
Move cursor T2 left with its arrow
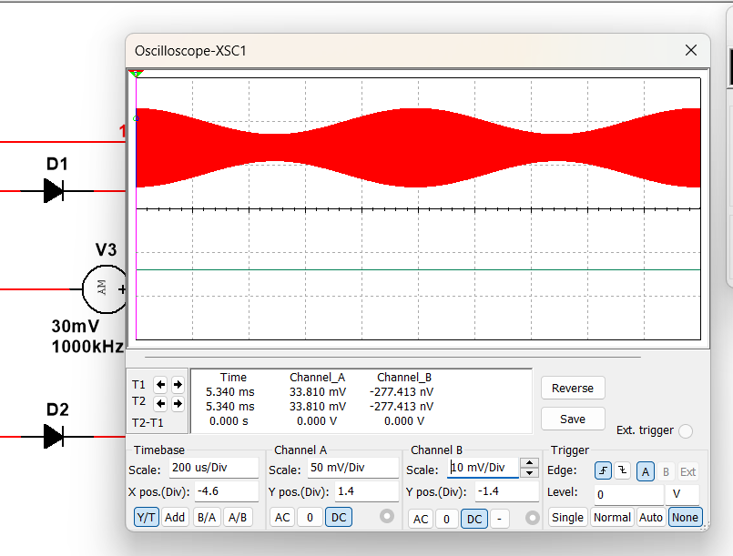tap(161, 403)
